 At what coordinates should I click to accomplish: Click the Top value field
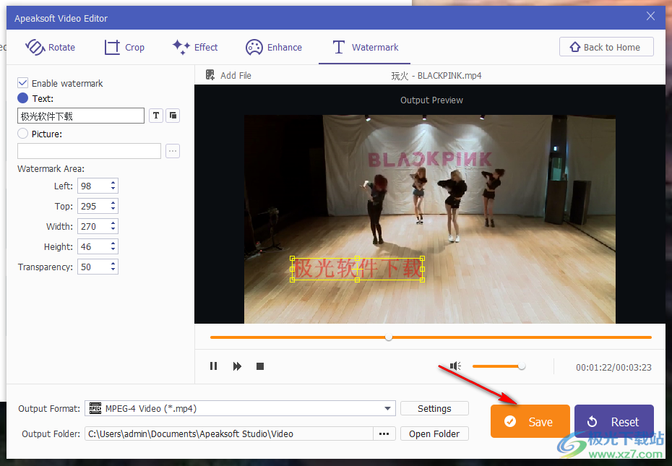pyautogui.click(x=93, y=206)
